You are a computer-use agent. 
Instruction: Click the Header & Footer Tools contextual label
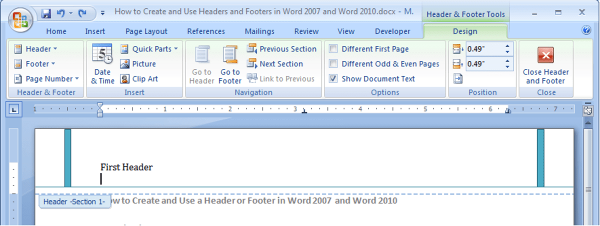465,14
